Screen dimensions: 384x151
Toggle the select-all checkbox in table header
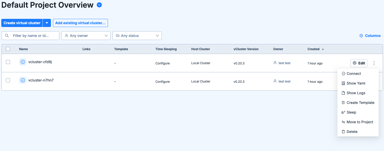point(8,49)
